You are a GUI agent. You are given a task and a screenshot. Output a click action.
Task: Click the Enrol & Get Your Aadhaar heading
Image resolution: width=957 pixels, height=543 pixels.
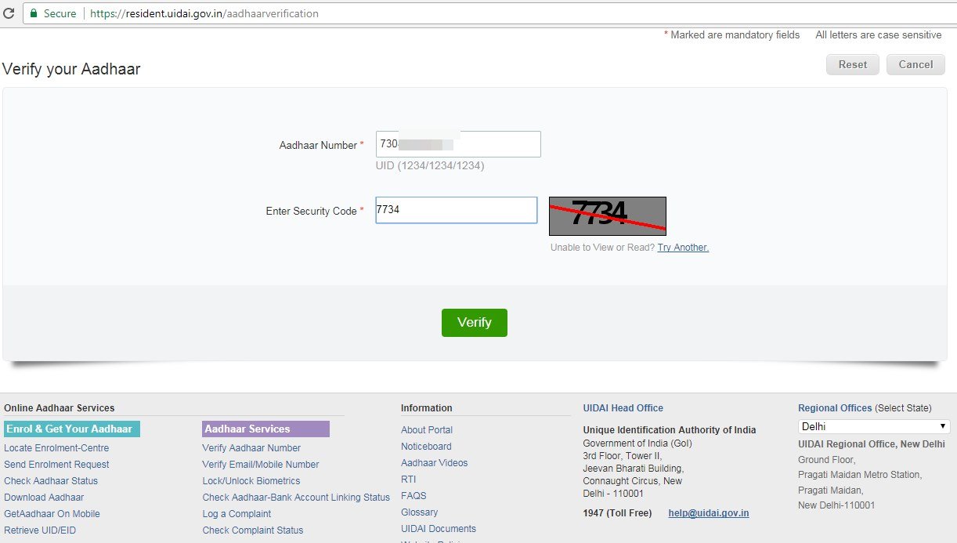point(71,429)
